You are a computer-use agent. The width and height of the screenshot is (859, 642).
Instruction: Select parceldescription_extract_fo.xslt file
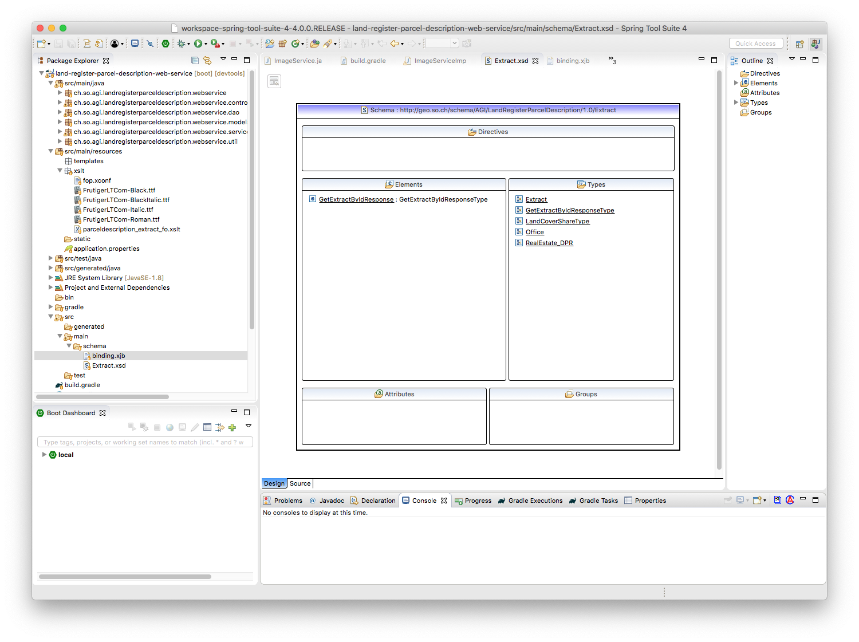(131, 229)
